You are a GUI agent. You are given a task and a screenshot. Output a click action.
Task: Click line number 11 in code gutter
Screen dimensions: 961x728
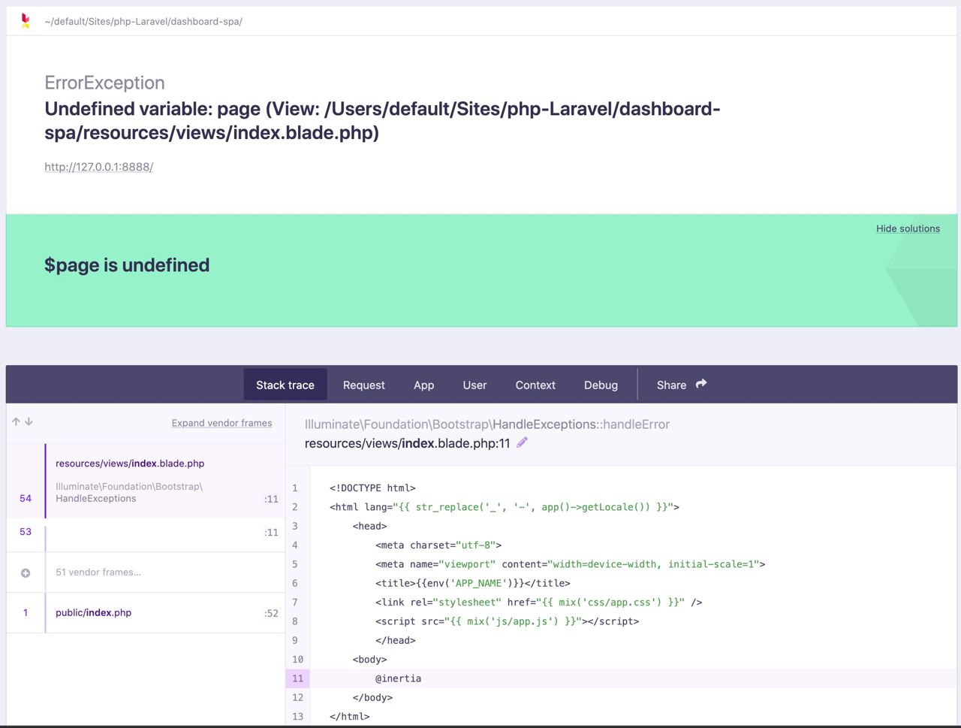[x=297, y=678]
